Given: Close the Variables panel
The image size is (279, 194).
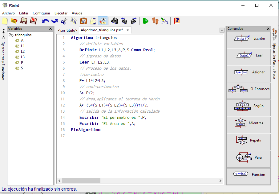Looking at the screenshot, I should tap(51, 29).
